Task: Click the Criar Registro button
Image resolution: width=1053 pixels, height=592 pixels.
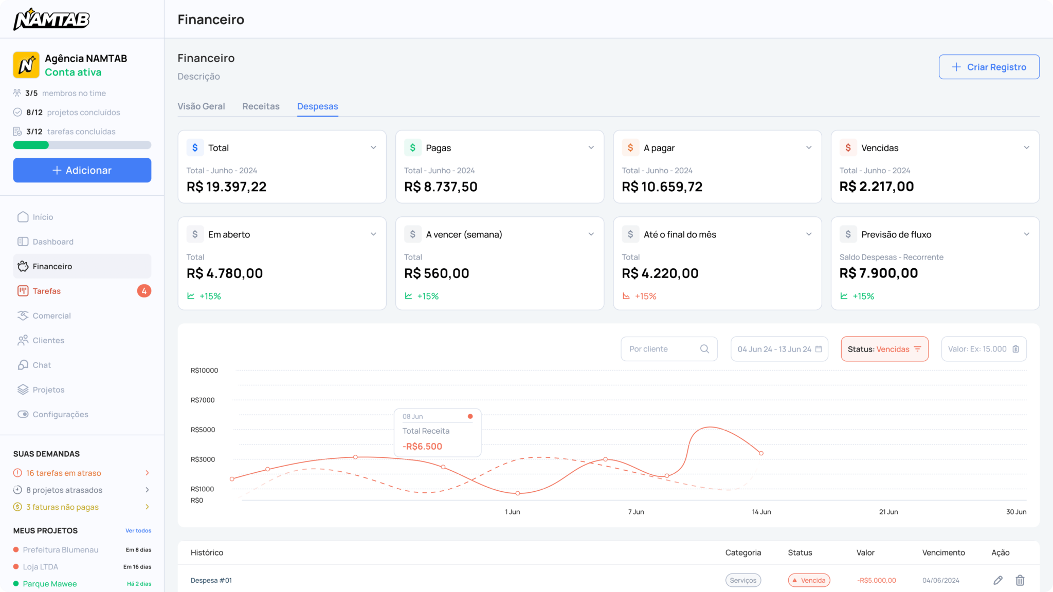Action: point(989,67)
